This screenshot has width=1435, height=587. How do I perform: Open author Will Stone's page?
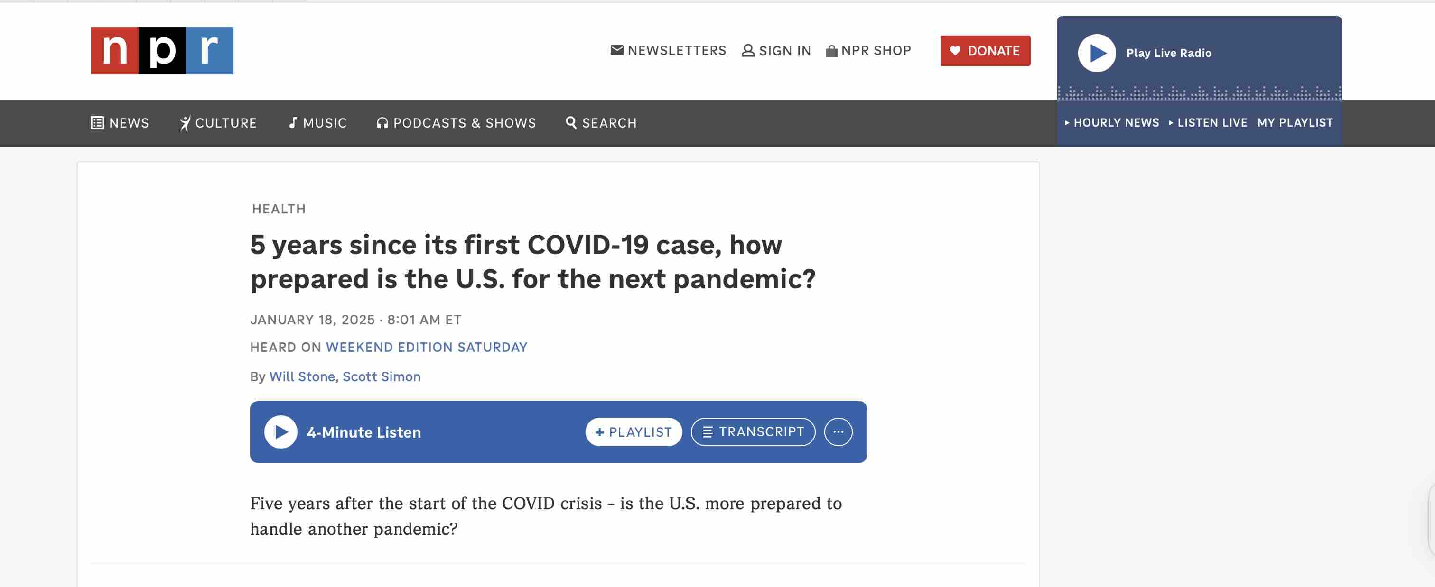[x=302, y=376]
